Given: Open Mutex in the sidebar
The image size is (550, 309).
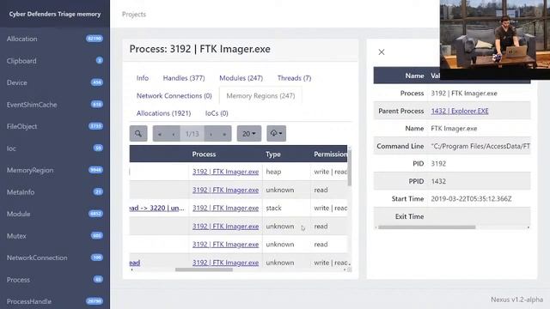Looking at the screenshot, I should pyautogui.click(x=55, y=236).
